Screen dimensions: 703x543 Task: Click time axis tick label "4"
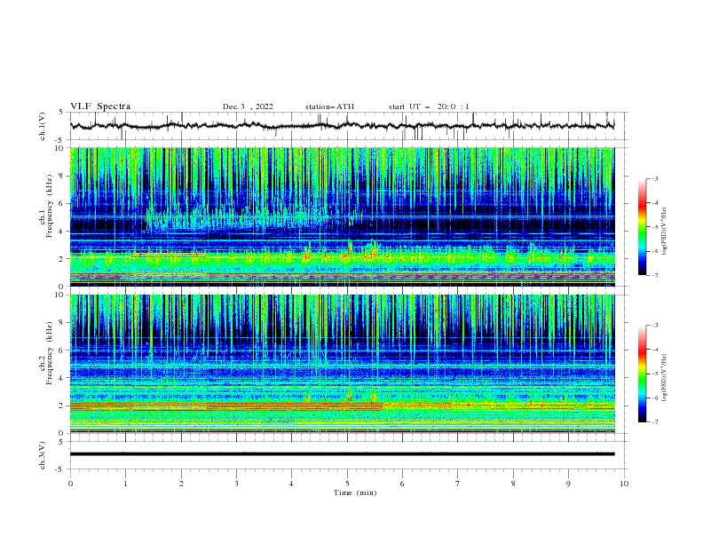pos(291,484)
